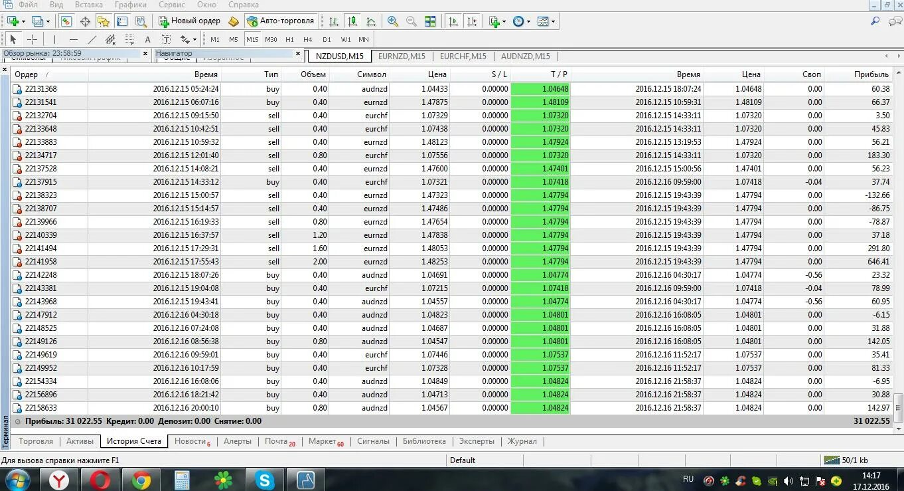This screenshot has height=491, width=904.
Task: Switch chart to line chart icon
Action: (371, 21)
